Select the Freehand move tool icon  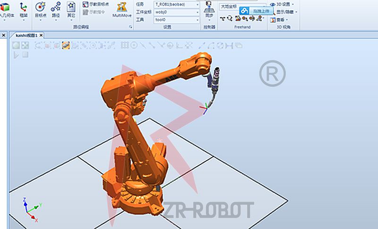[x=223, y=18]
